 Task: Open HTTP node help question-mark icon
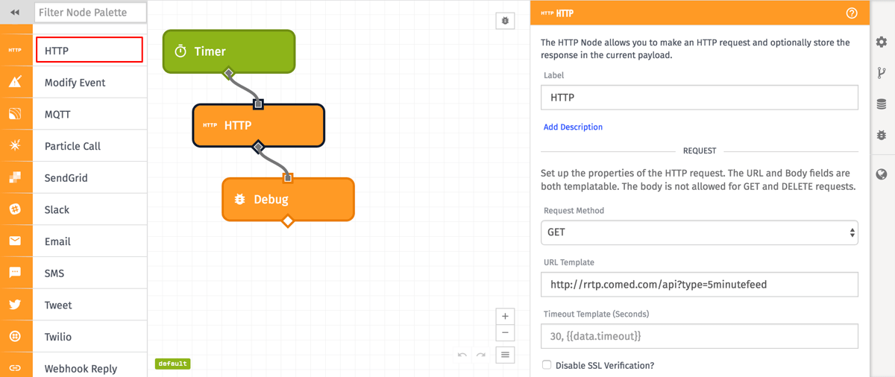852,13
